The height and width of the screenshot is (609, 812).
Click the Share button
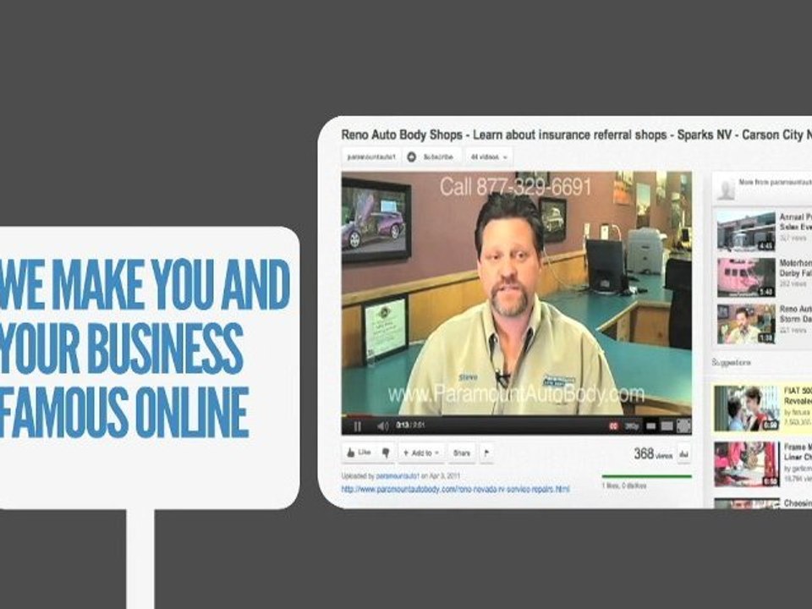(x=462, y=453)
